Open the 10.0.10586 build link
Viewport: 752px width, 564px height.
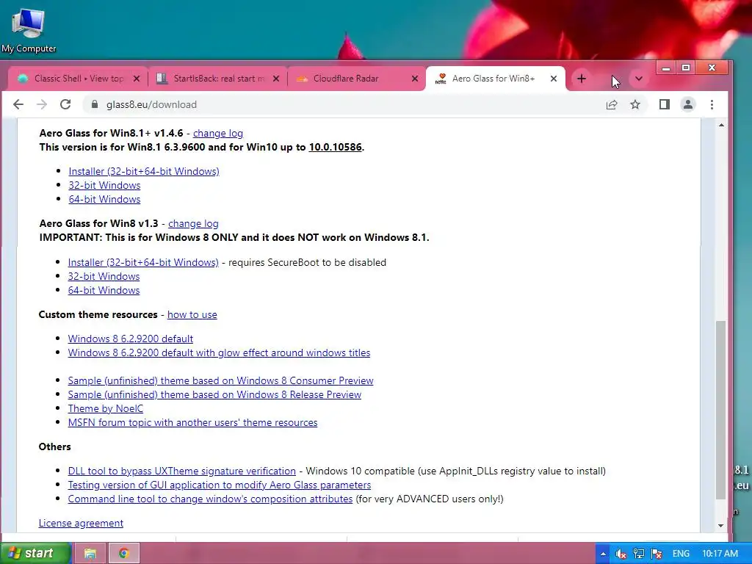coord(335,147)
